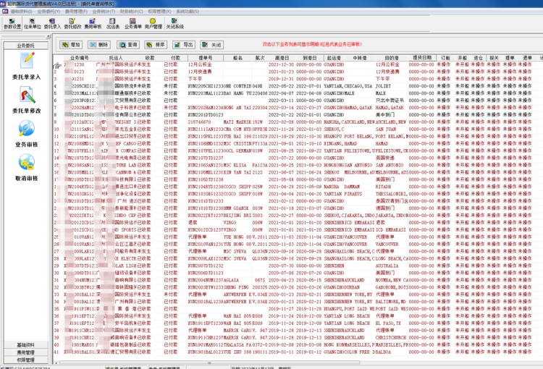Open 往来单位 from the toolbar
This screenshot has height=369, width=543.
(32, 22)
